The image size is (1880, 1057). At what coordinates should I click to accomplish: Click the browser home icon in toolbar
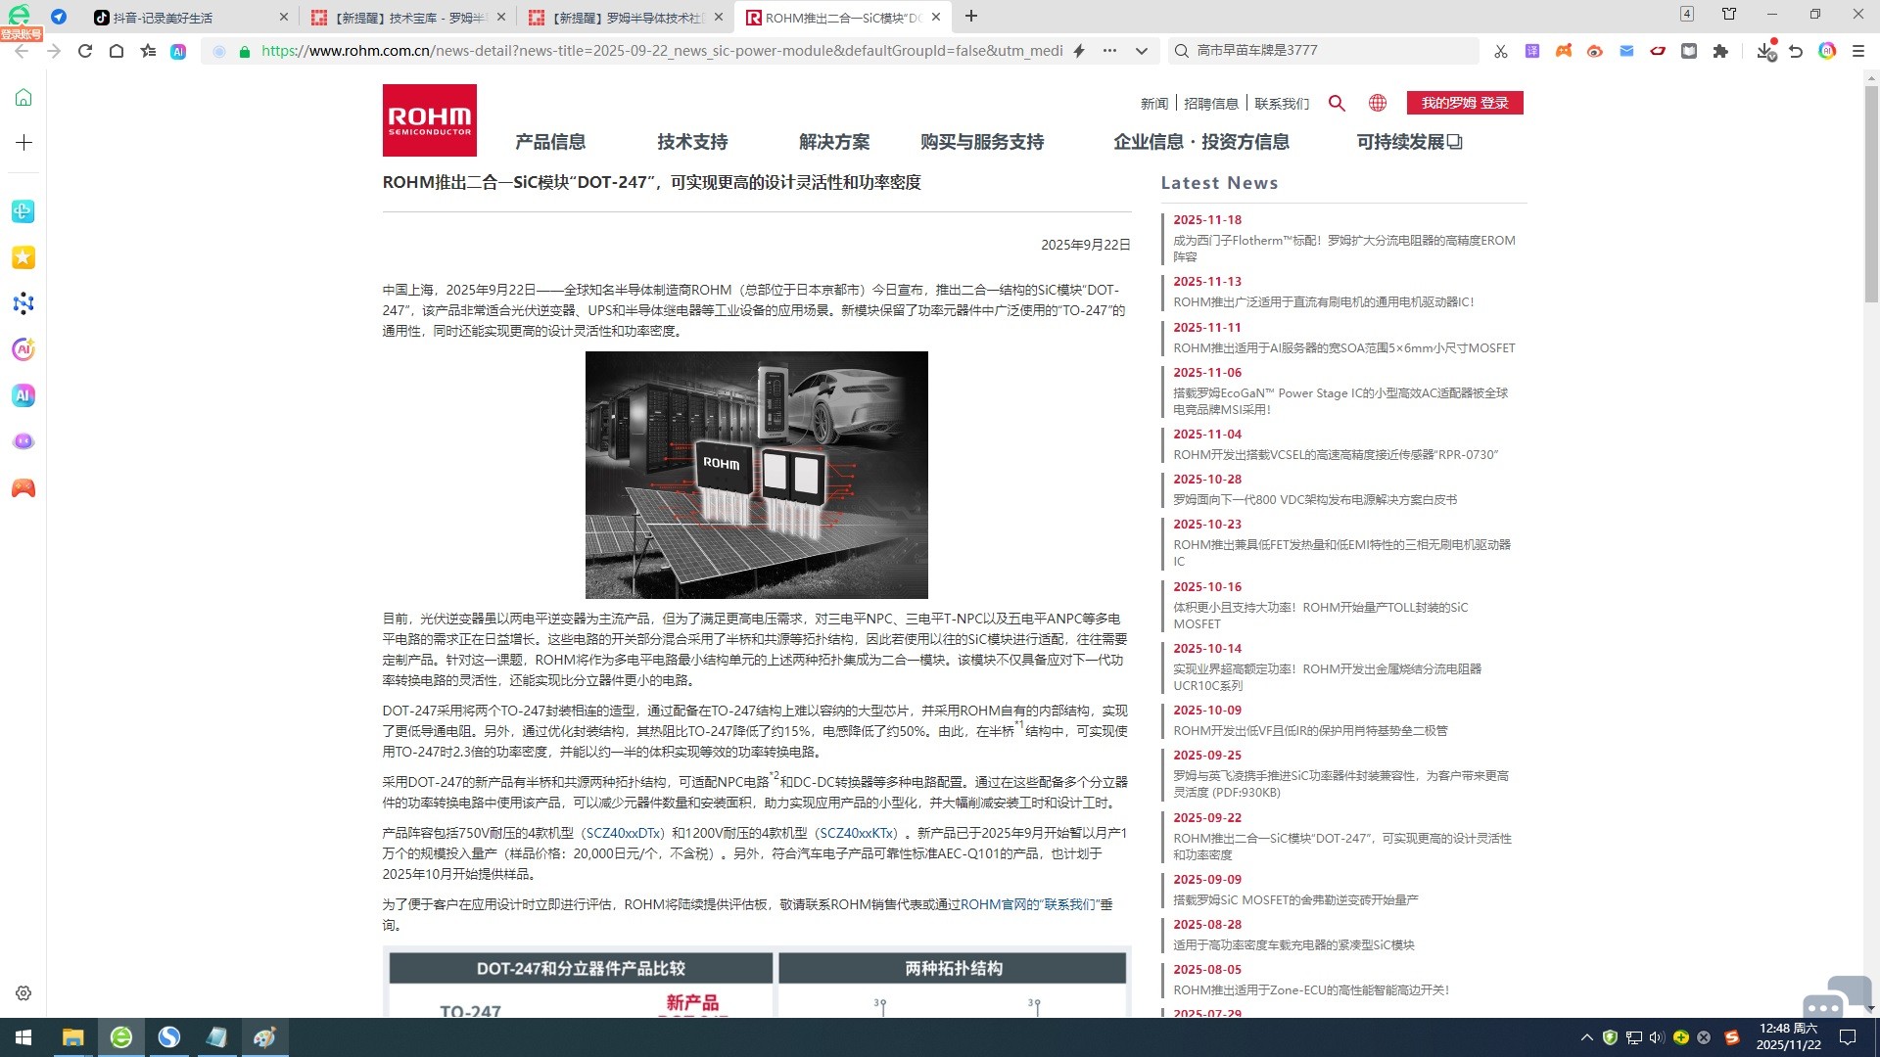pos(117,51)
